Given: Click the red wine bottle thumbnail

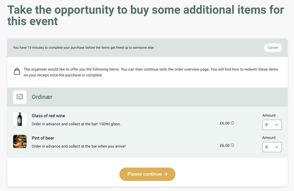Looking at the screenshot, I should click(x=20, y=119).
